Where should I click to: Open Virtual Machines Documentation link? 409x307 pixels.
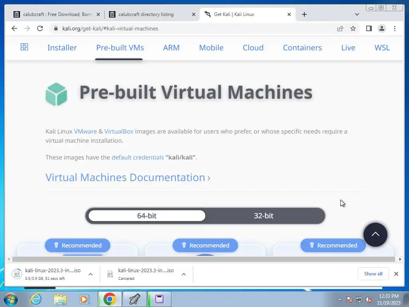click(128, 177)
